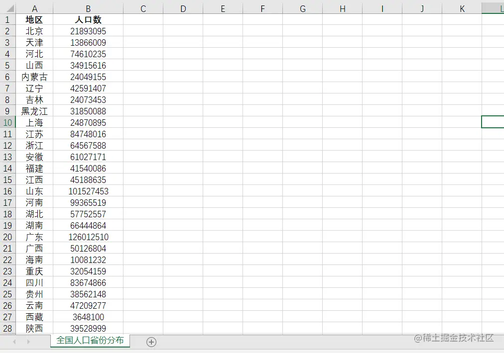Select column C header
Image resolution: width=504 pixels, height=353 pixels.
point(143,8)
